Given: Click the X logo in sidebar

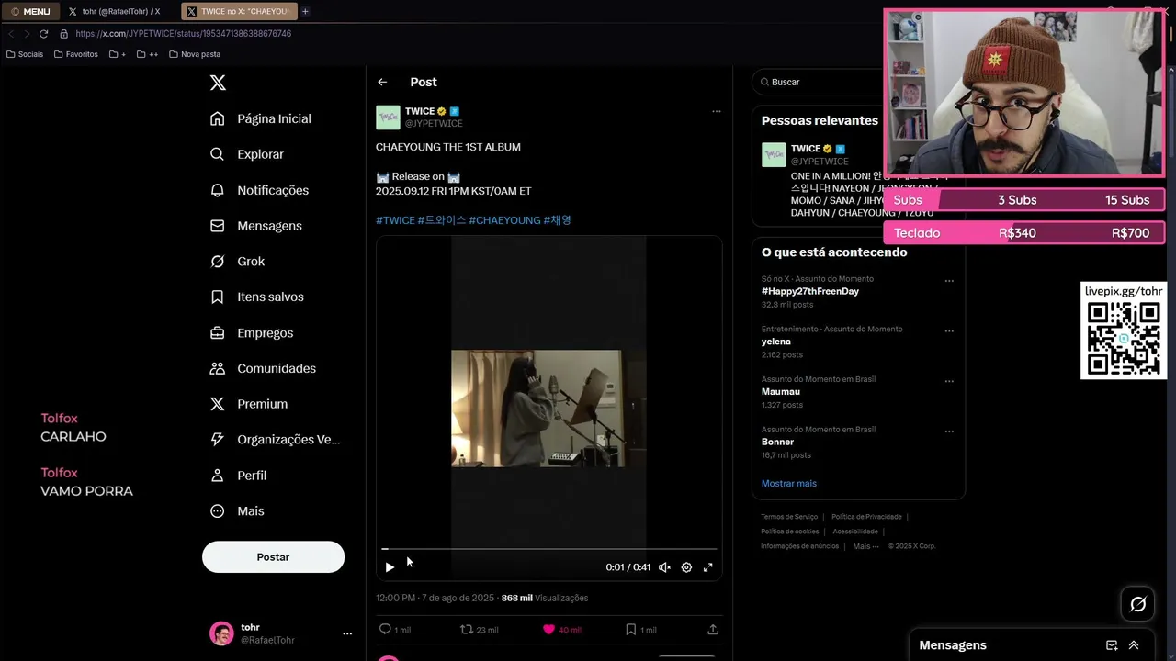Looking at the screenshot, I should [218, 83].
